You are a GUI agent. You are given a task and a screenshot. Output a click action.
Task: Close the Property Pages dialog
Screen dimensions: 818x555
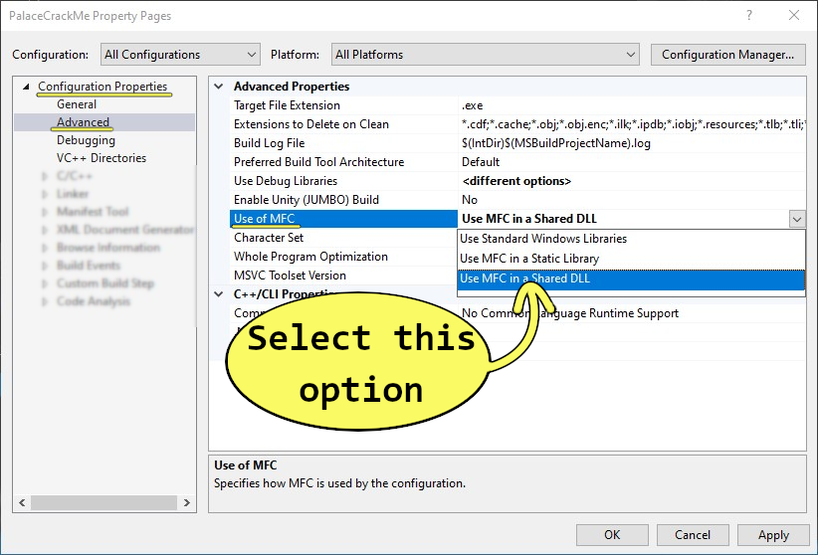[x=794, y=15]
